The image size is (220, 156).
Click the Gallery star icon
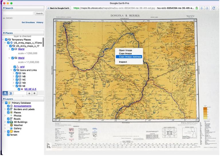point(11,129)
